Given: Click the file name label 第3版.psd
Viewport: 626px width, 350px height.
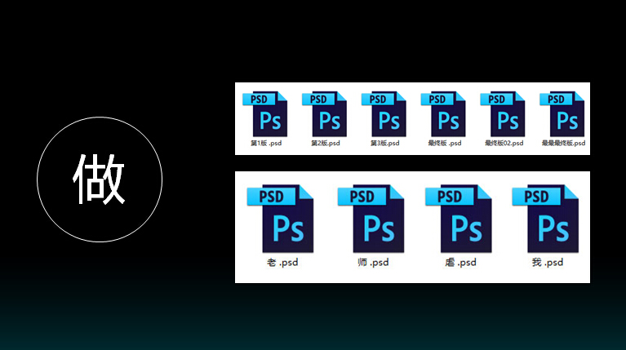Looking at the screenshot, I should [385, 143].
